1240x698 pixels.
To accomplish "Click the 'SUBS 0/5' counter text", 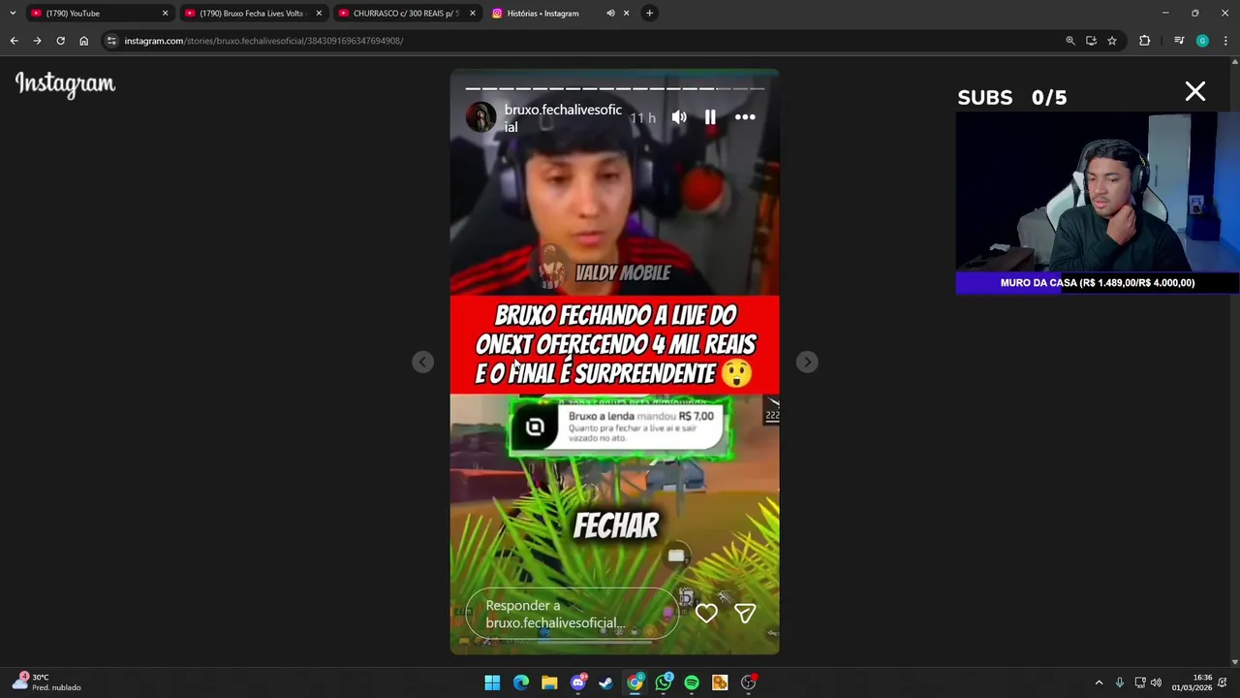I will pos(1012,97).
